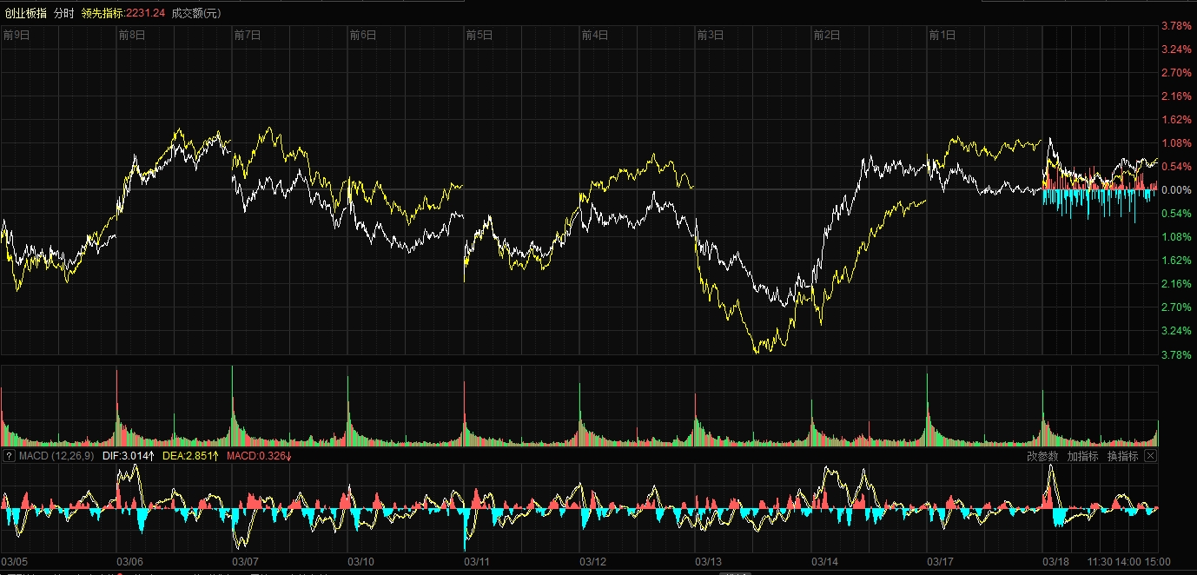
Task: Select the 前5日 day header
Action: [x=479, y=36]
